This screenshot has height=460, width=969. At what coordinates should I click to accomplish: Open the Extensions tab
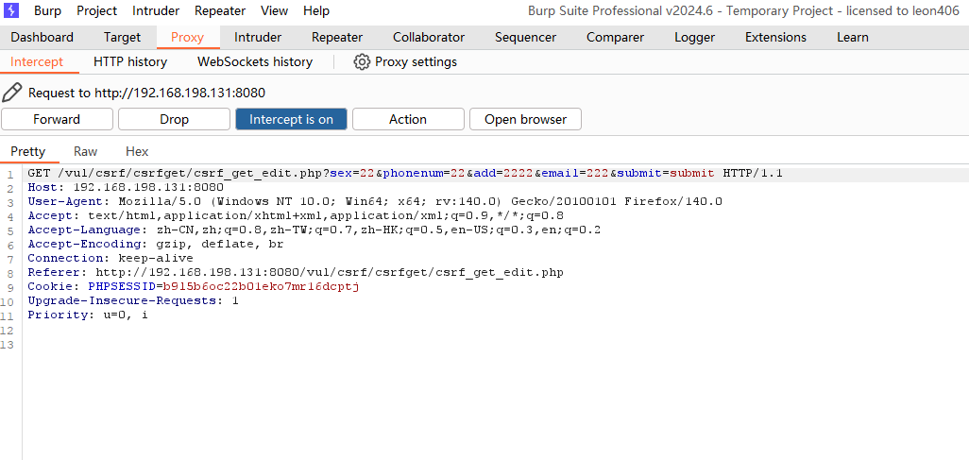tap(775, 37)
